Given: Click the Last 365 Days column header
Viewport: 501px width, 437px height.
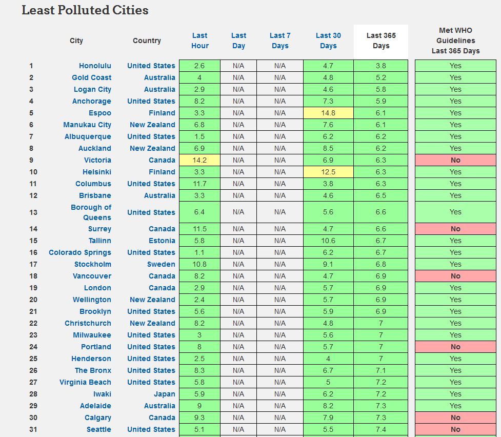Looking at the screenshot, I should 381,41.
